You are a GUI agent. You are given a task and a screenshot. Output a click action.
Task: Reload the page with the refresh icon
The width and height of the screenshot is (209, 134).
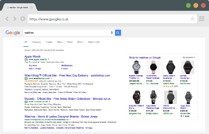pyautogui.click(x=23, y=19)
